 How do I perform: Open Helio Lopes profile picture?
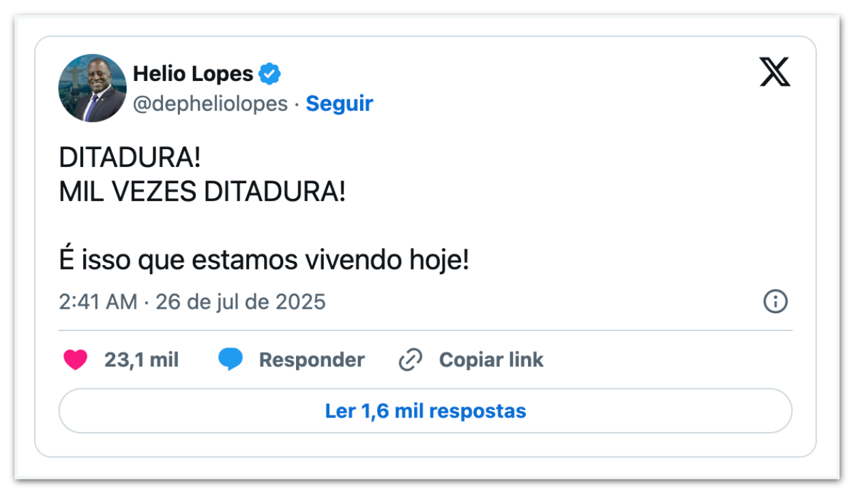tap(93, 88)
